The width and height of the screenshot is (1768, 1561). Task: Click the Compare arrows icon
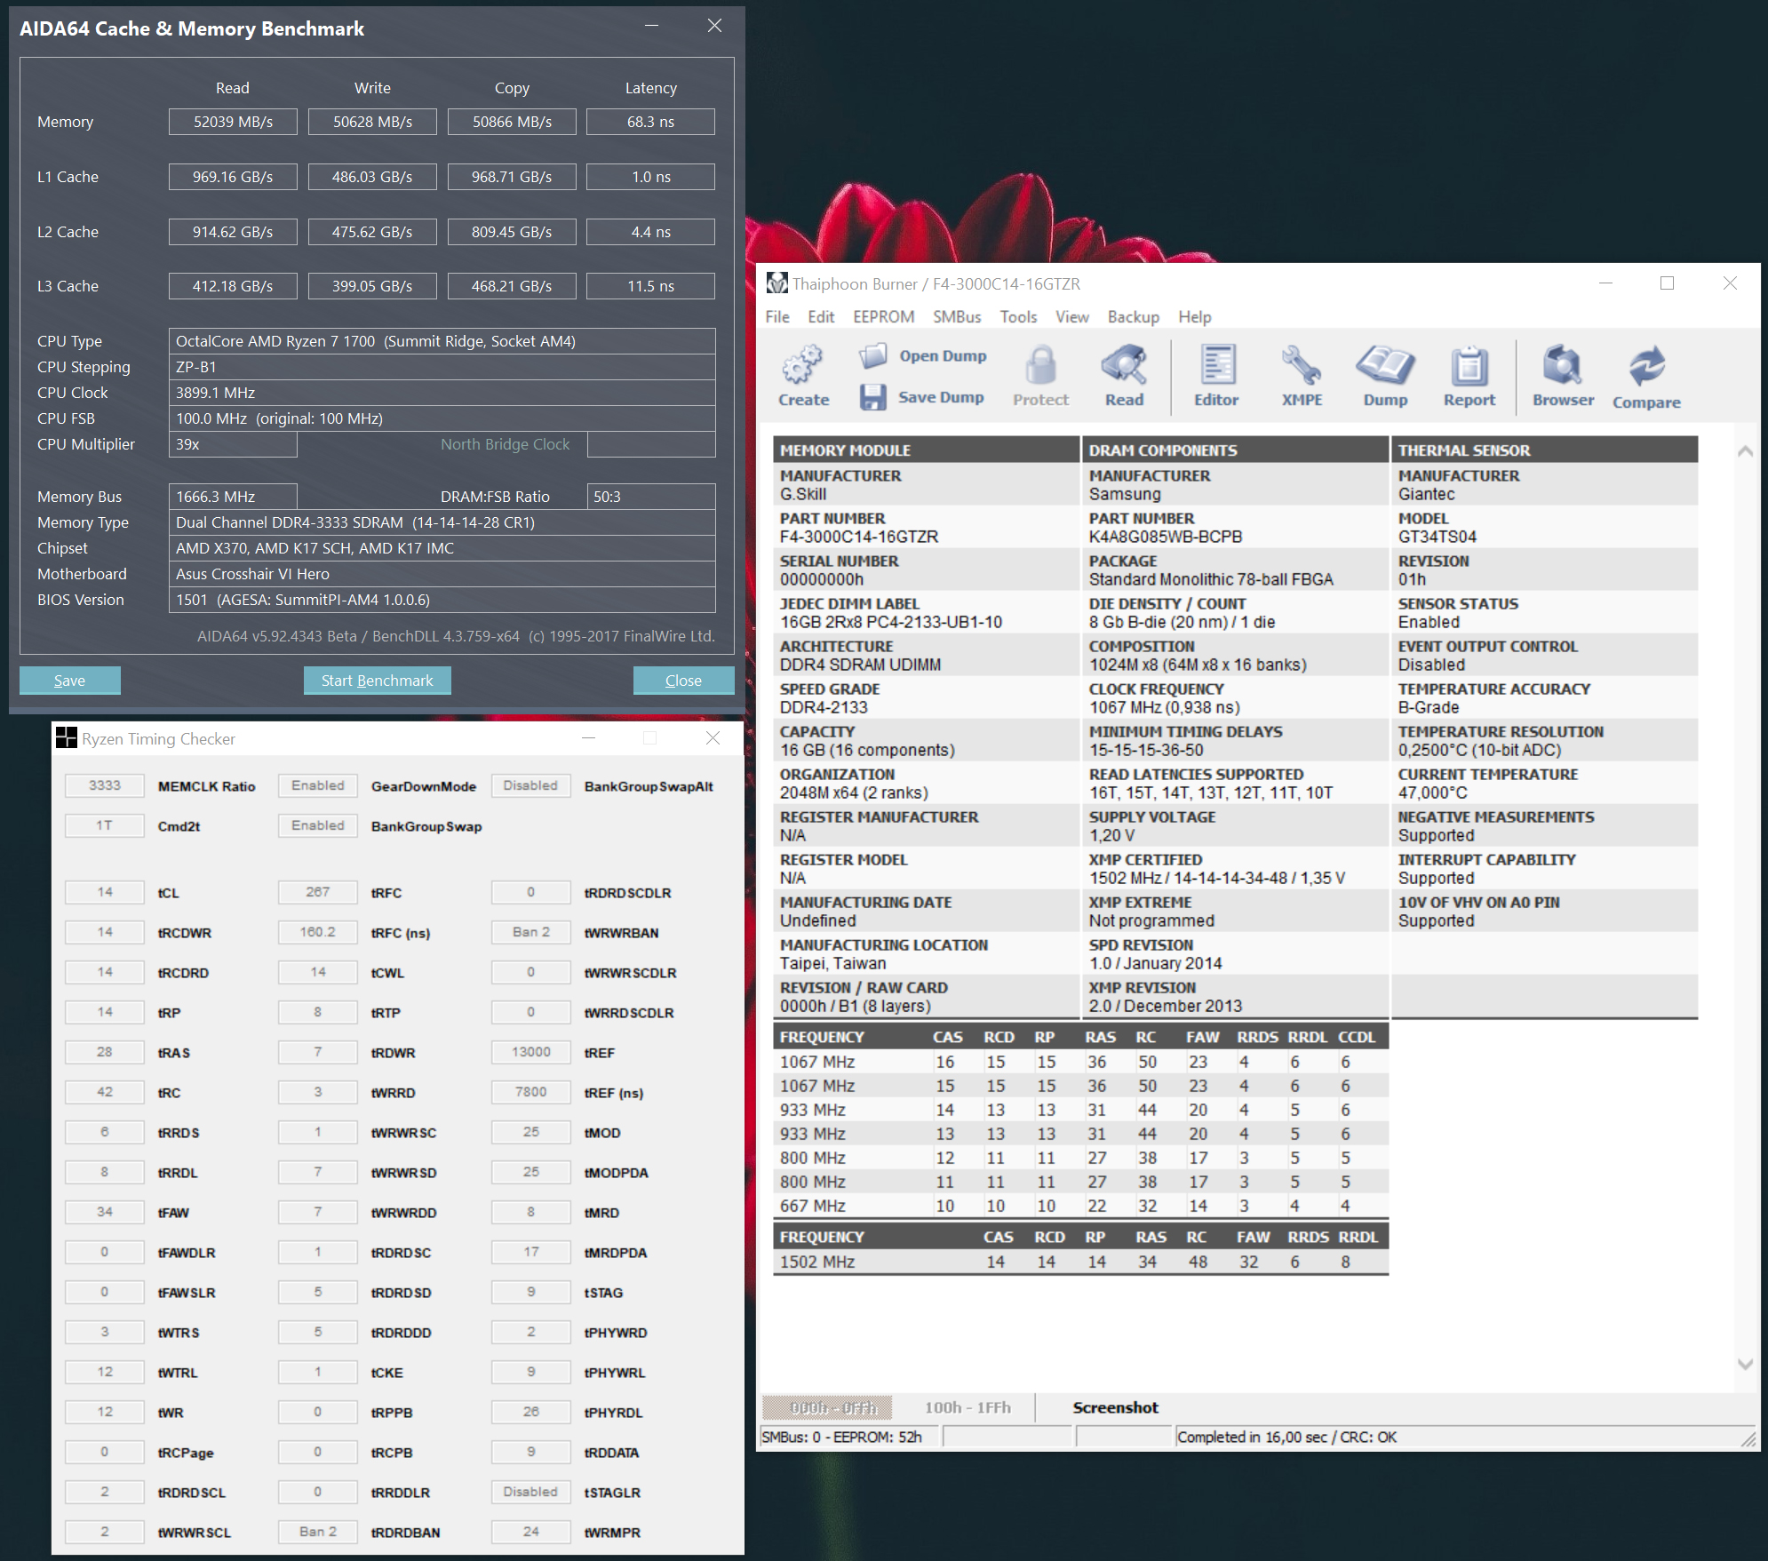point(1646,365)
